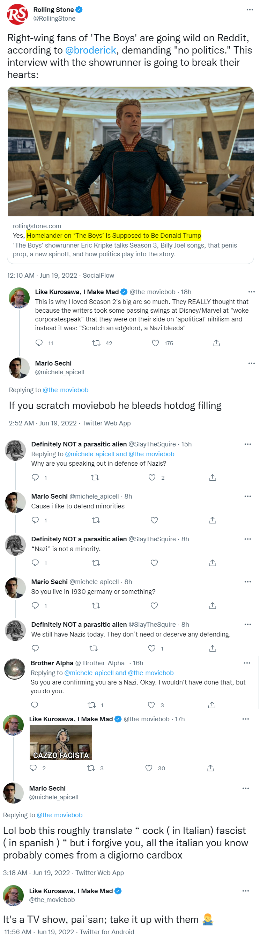Retweet moviebob's tweet with 42 retweets
The height and width of the screenshot is (945, 260).
[x=96, y=343]
